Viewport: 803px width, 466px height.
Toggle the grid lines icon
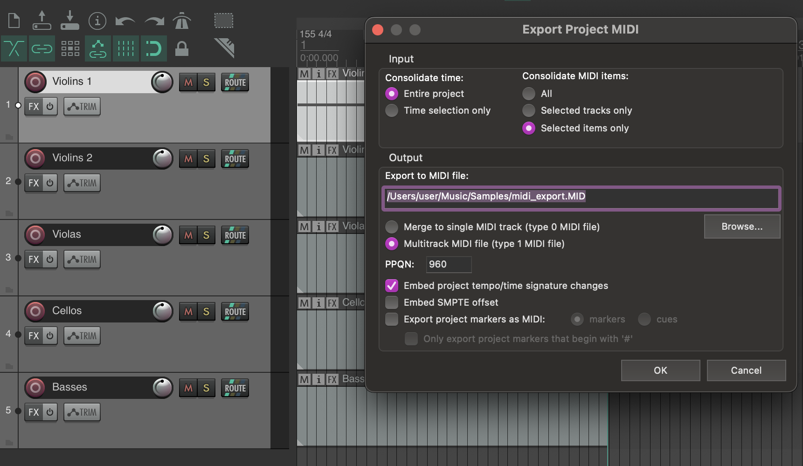tap(126, 48)
